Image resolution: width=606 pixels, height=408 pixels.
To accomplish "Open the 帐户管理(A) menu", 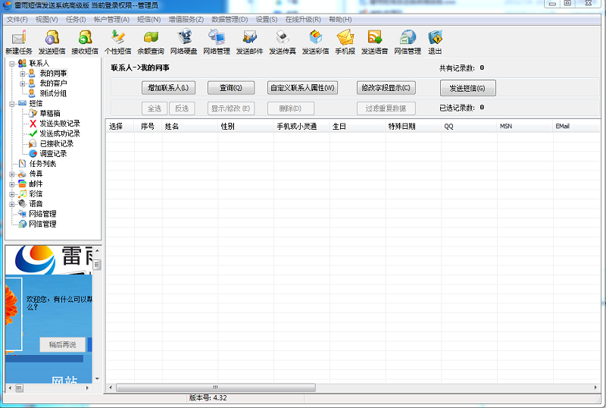I will tap(111, 20).
